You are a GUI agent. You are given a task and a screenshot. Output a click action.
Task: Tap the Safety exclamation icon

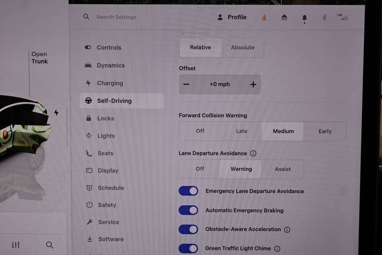[x=90, y=205]
